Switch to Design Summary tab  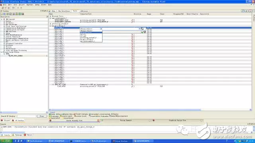[126, 120]
